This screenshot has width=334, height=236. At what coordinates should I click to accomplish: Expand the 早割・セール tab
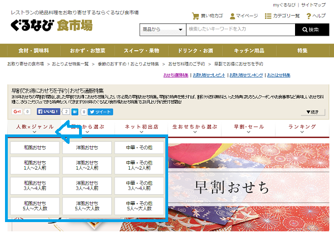249,128
